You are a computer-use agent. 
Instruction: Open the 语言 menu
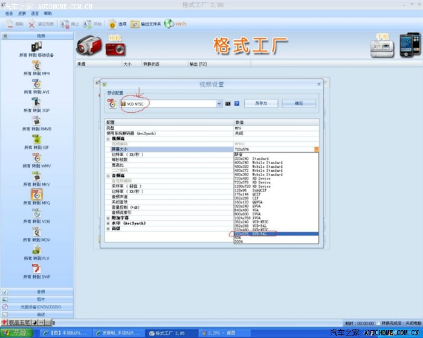click(35, 13)
